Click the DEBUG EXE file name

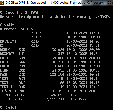click(12, 50)
